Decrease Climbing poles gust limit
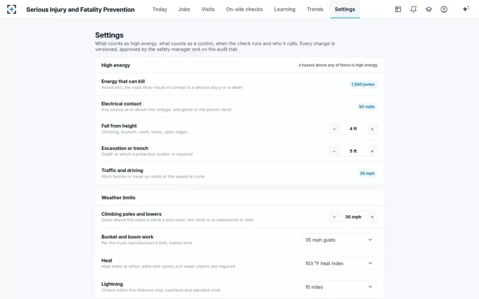 click(334, 217)
